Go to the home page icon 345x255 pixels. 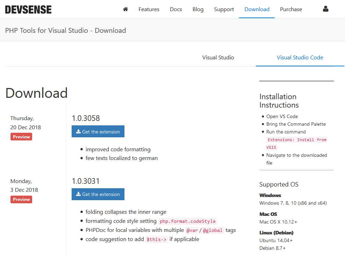[x=125, y=9]
